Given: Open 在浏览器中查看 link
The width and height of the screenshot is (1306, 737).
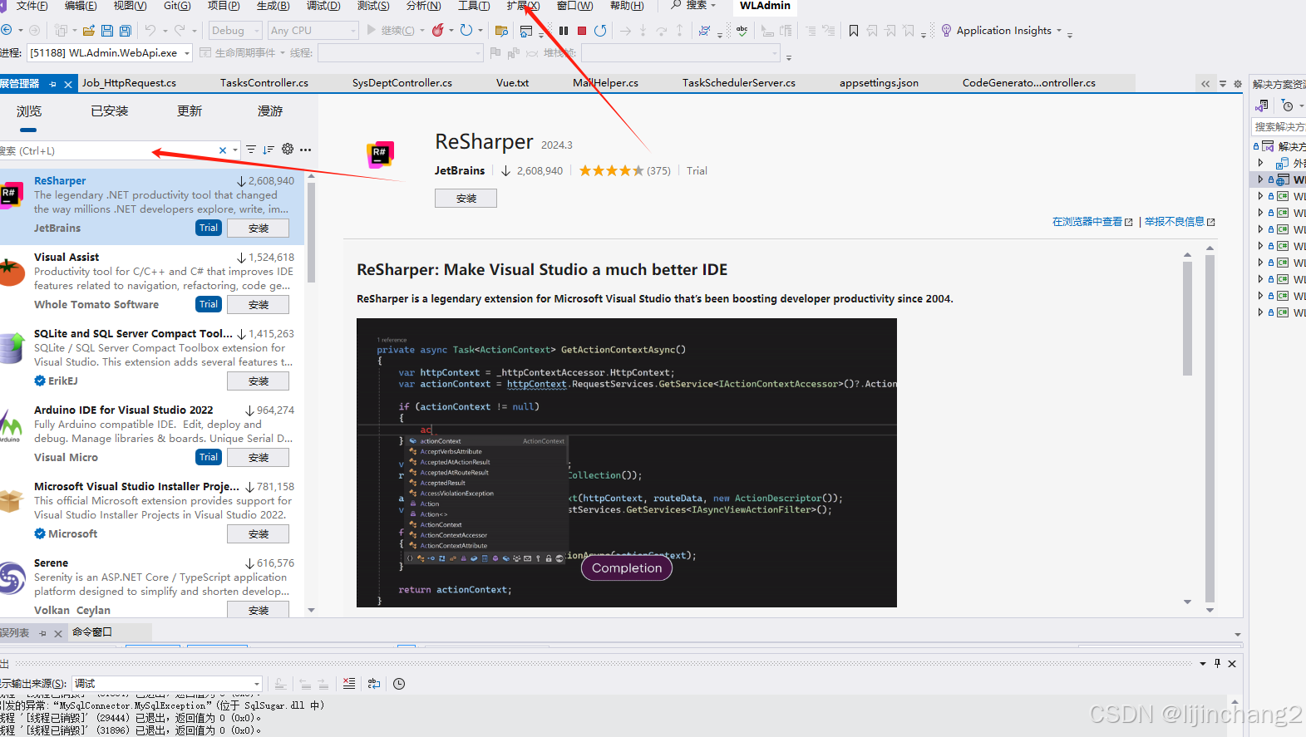Looking at the screenshot, I should [x=1092, y=222].
